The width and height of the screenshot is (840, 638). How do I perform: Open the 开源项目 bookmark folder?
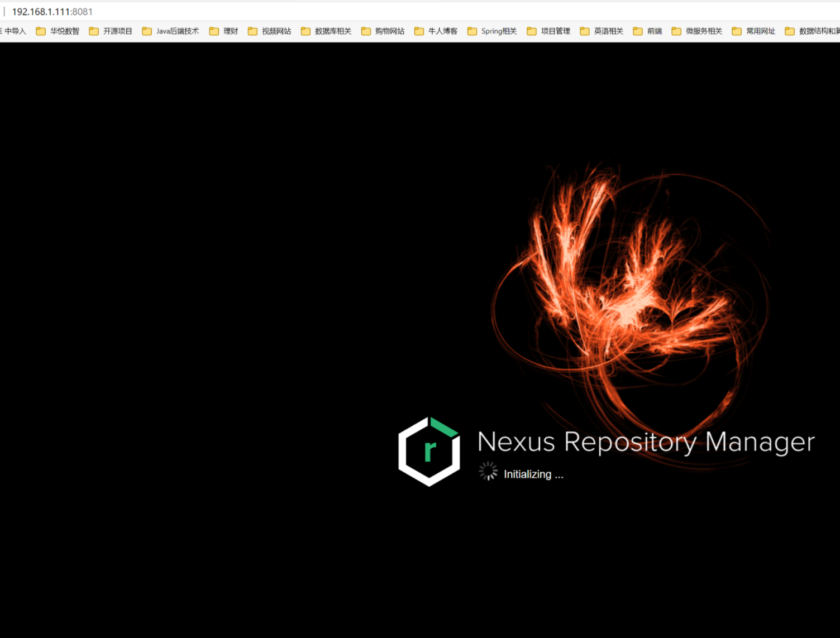111,31
